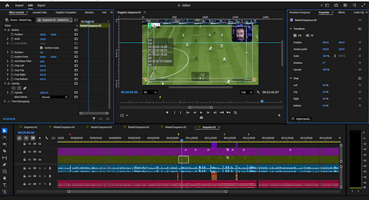Open the Import workspace tab
369x200 pixels.
20,5
